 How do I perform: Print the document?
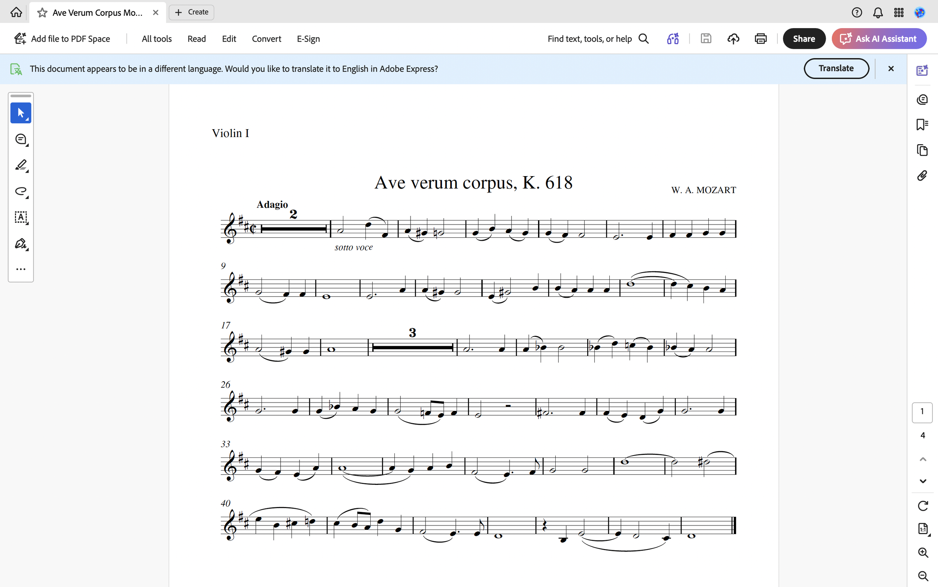[x=761, y=39]
